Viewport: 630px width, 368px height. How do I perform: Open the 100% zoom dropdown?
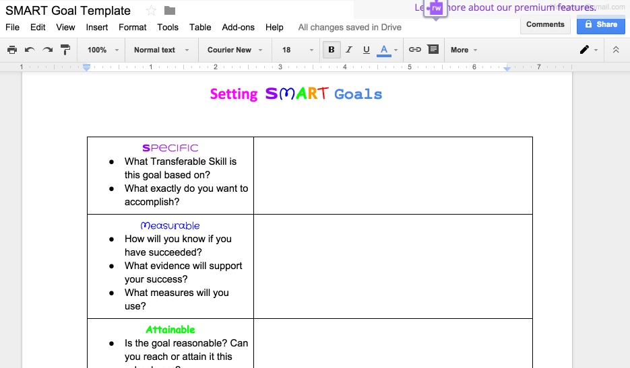point(103,50)
